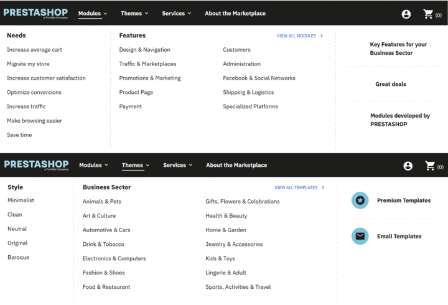Select Health & Beauty sector

(226, 216)
